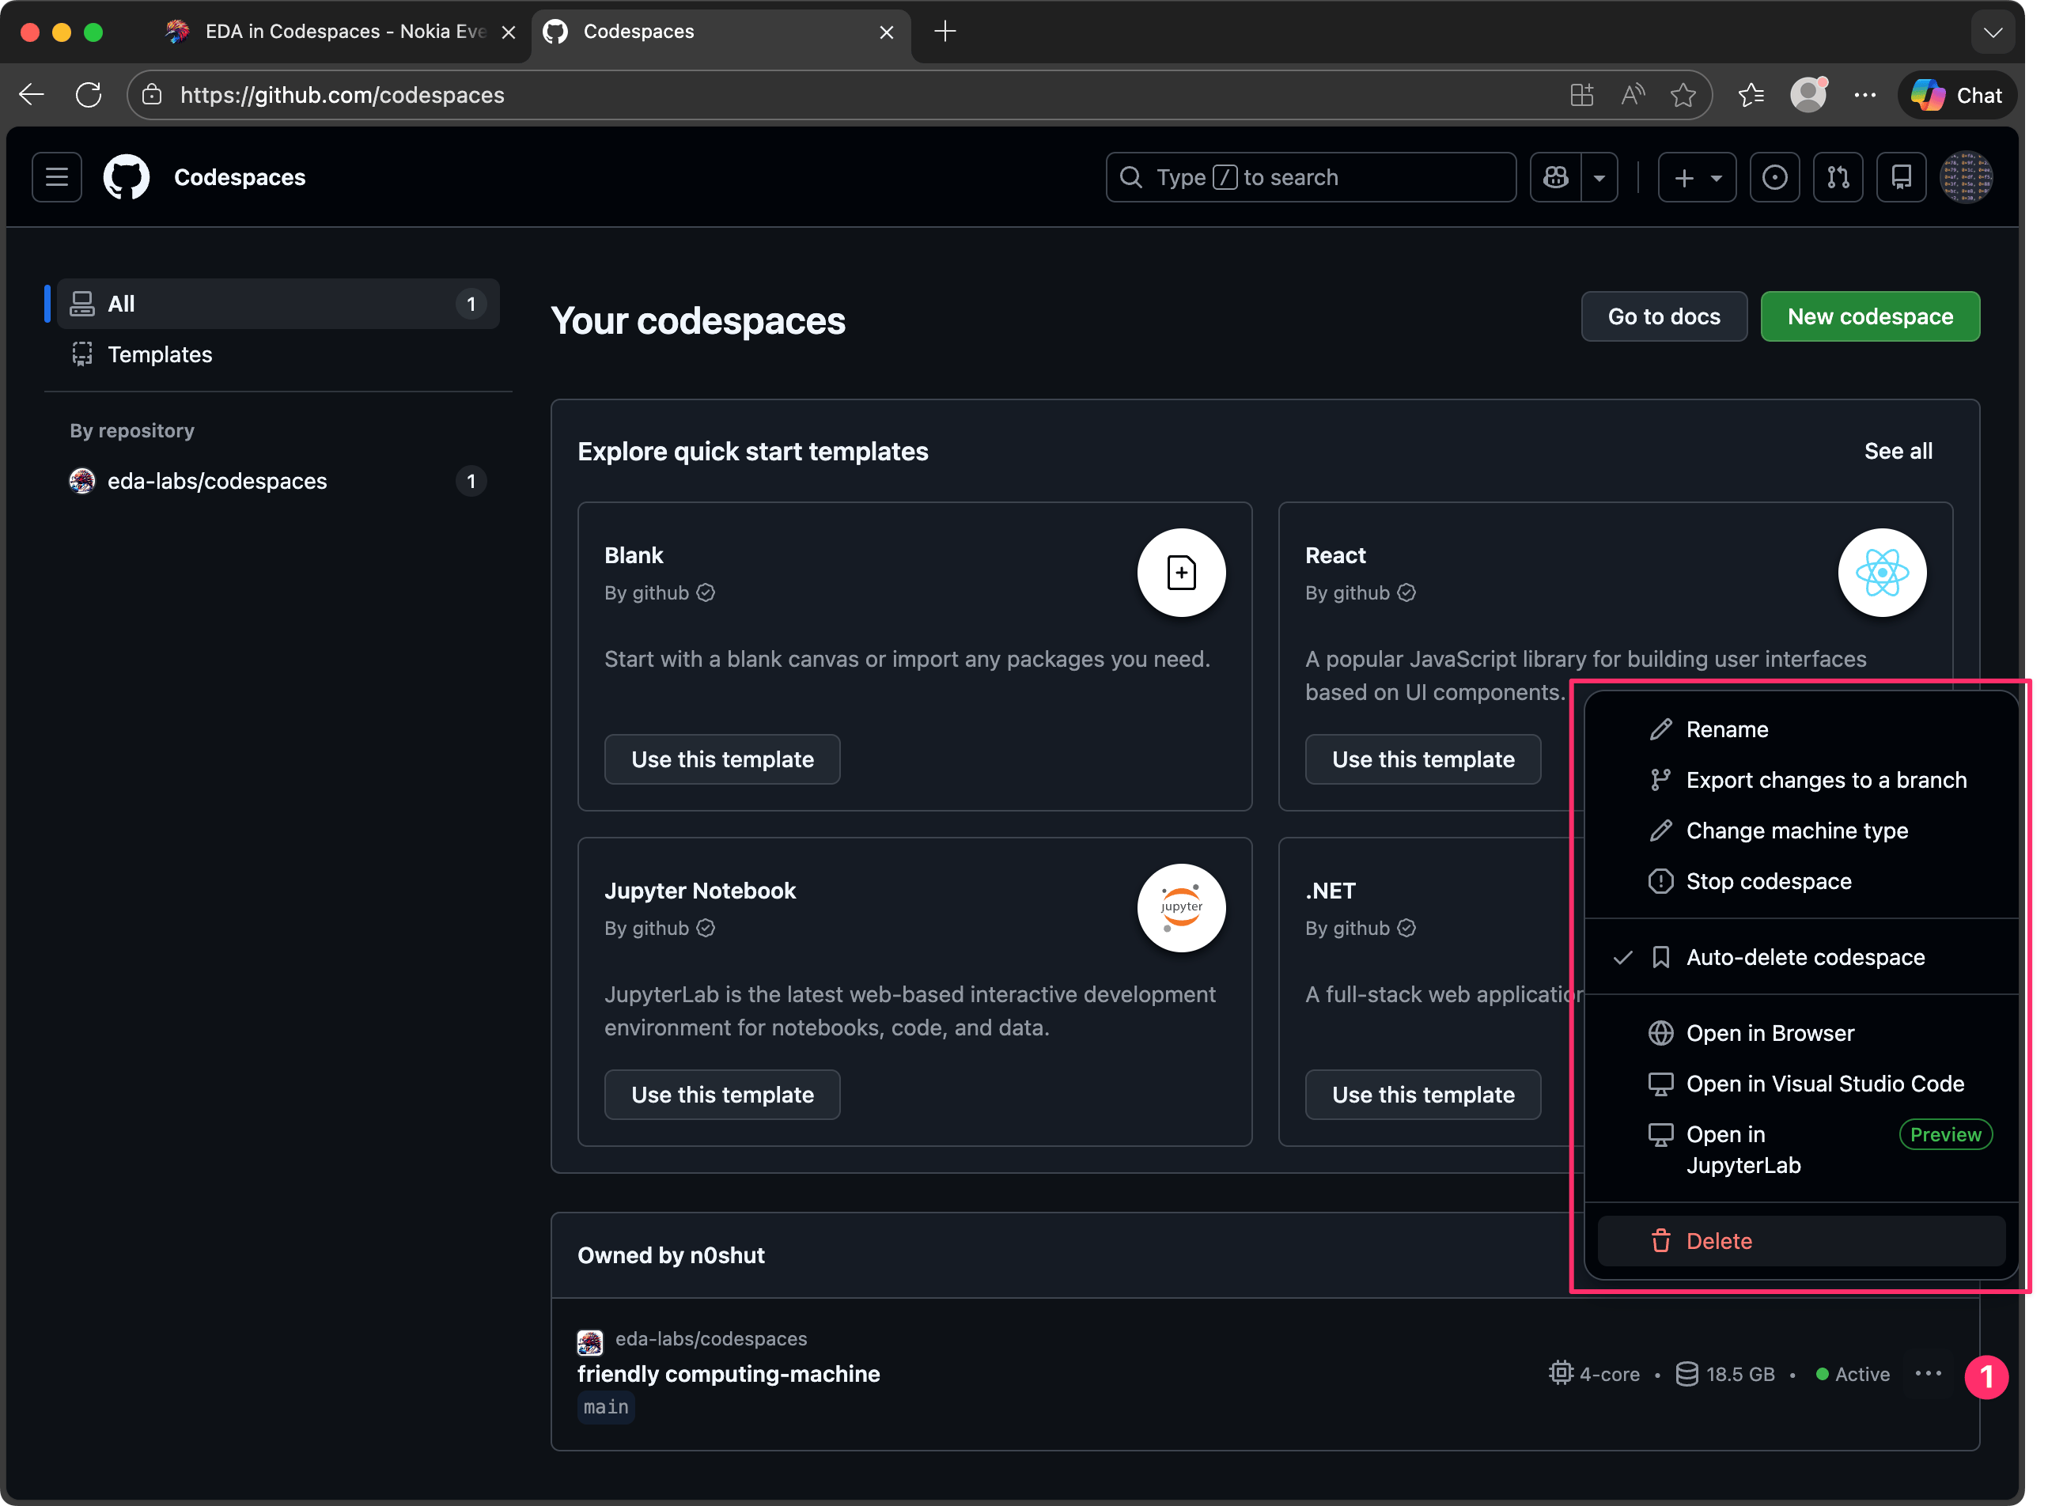Choose Delete in the context menu

(x=1718, y=1241)
